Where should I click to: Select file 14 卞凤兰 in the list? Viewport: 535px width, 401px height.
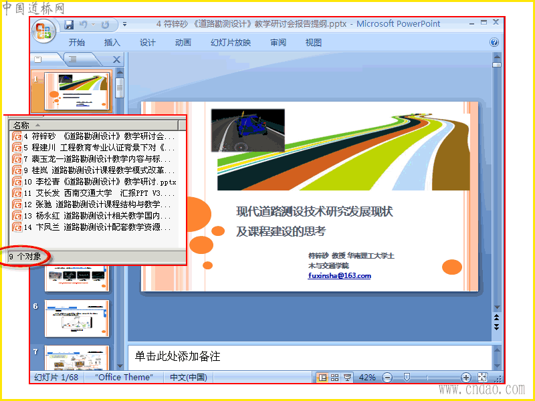click(92, 227)
